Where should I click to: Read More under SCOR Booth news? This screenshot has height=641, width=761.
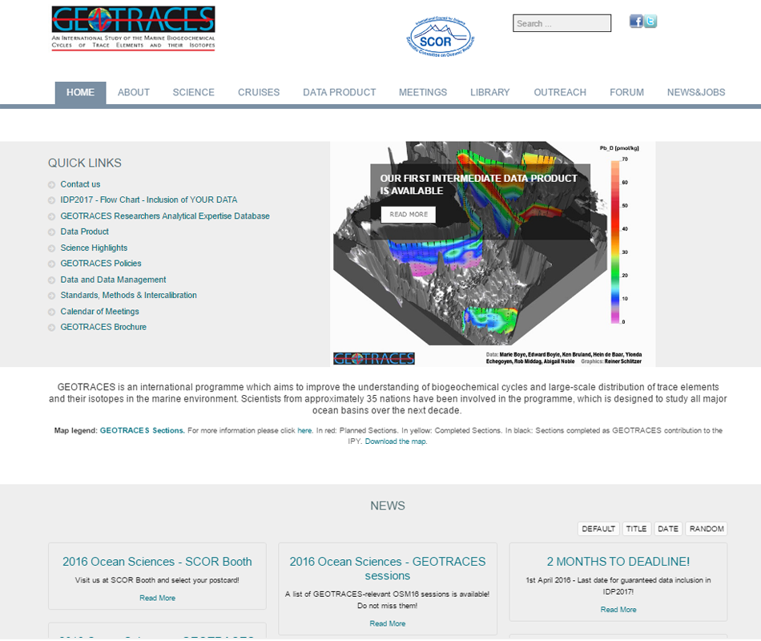click(x=157, y=599)
